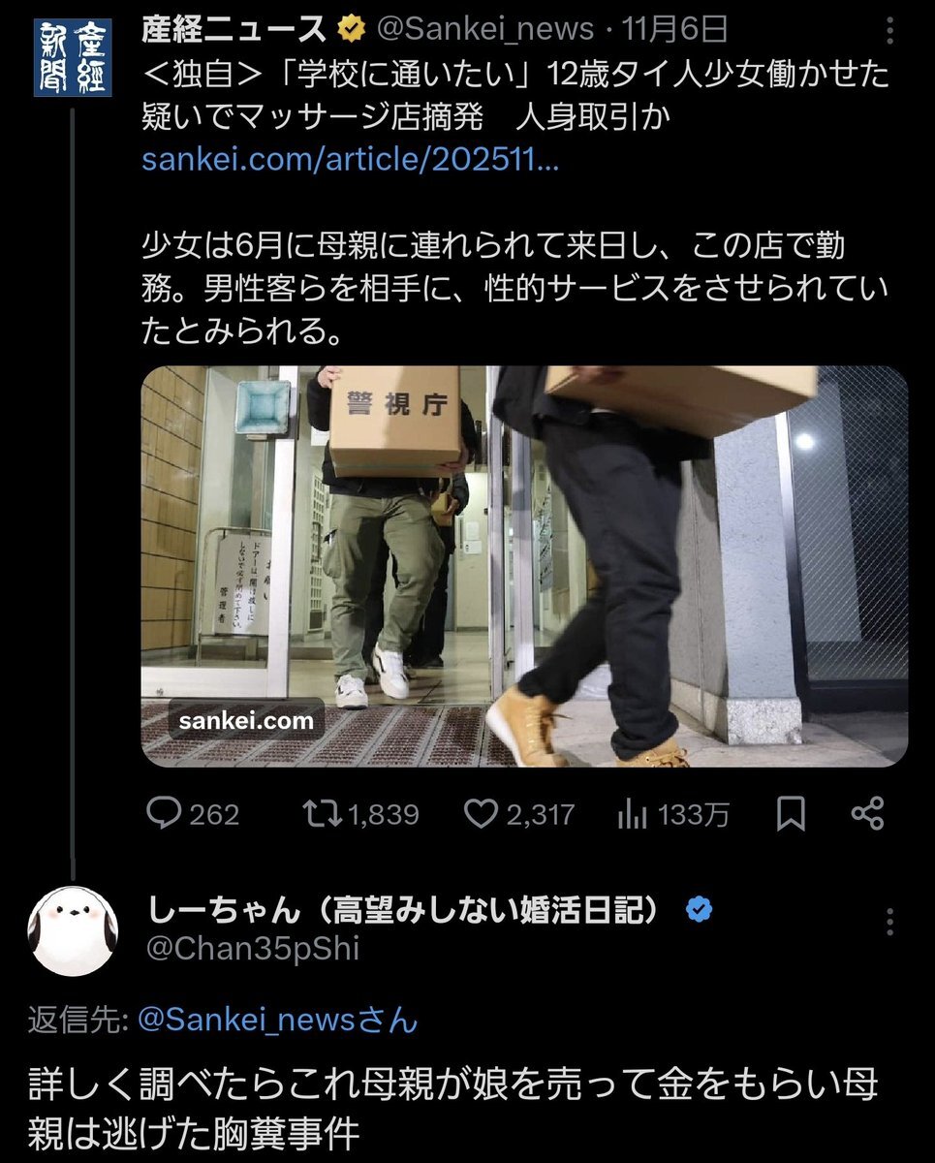Enlarge the 警視庁 box photo thumbnail
The width and height of the screenshot is (935, 1163).
(x=524, y=566)
